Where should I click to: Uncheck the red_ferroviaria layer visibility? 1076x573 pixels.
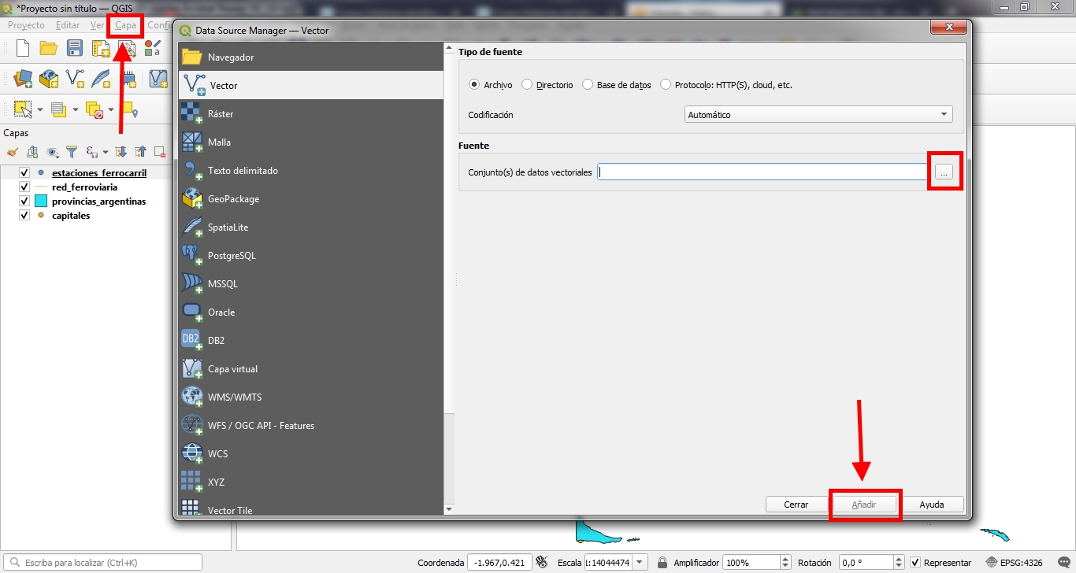pos(24,187)
